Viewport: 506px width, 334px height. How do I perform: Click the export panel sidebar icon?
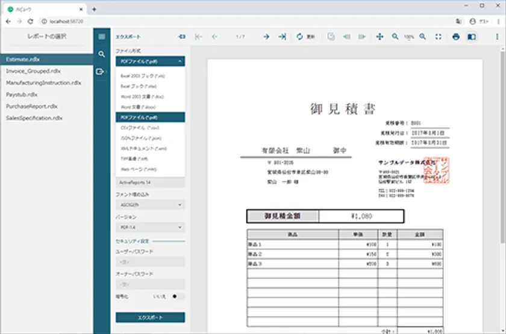tap(101, 71)
